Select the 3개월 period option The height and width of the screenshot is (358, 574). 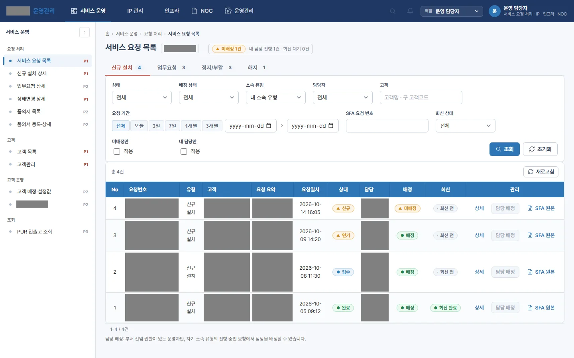tap(212, 126)
